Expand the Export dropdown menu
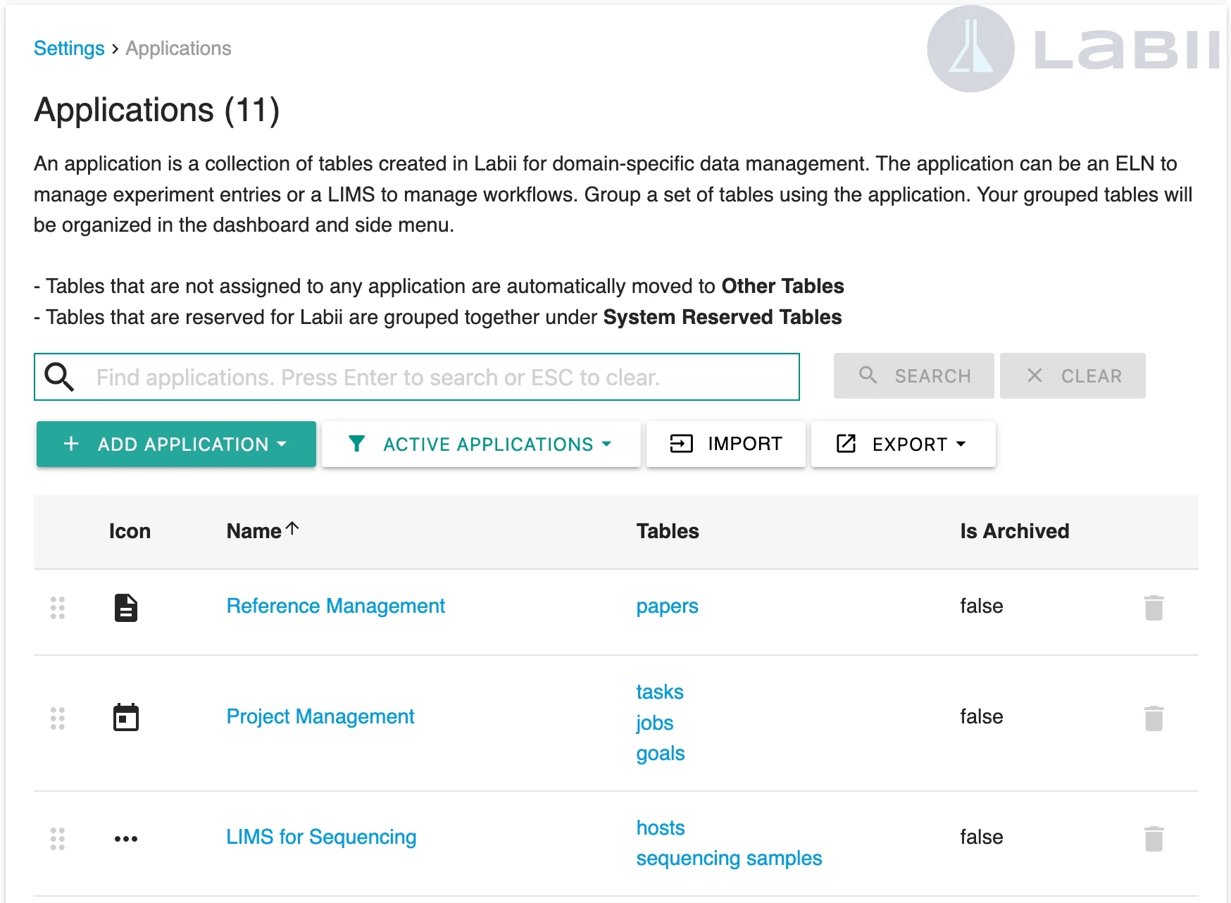1231x903 pixels. pos(903,444)
